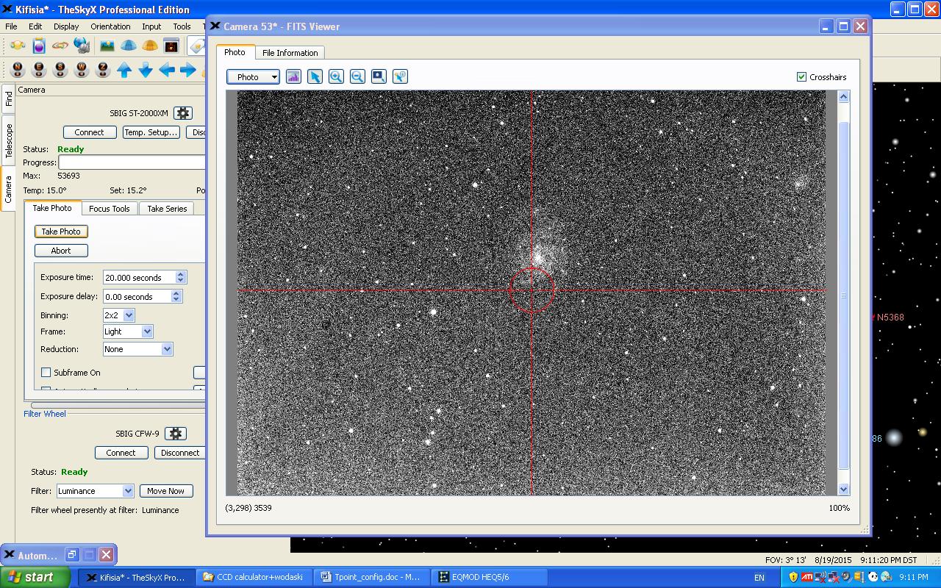Image resolution: width=941 pixels, height=588 pixels.
Task: Click the blue Move Right arrow
Action: click(188, 70)
